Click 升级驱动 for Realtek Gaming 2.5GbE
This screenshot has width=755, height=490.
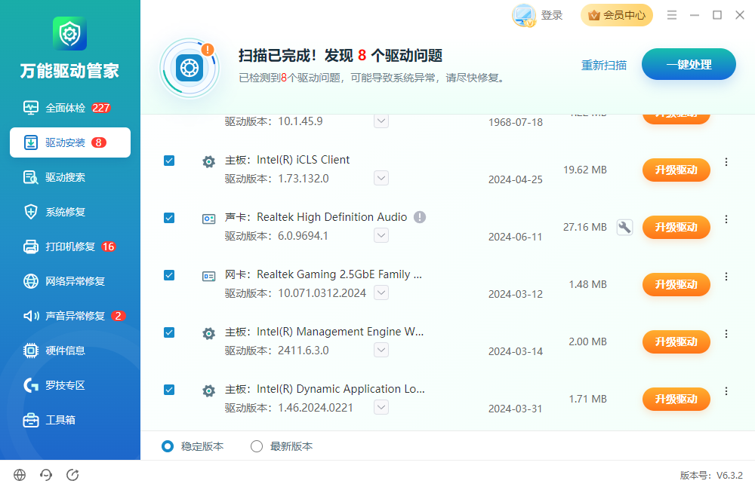click(676, 284)
